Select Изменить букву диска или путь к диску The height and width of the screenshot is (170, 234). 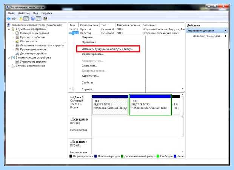point(108,49)
